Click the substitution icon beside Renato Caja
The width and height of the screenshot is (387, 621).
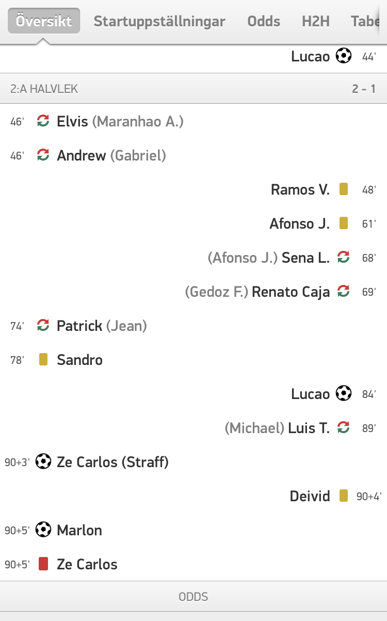tap(344, 291)
